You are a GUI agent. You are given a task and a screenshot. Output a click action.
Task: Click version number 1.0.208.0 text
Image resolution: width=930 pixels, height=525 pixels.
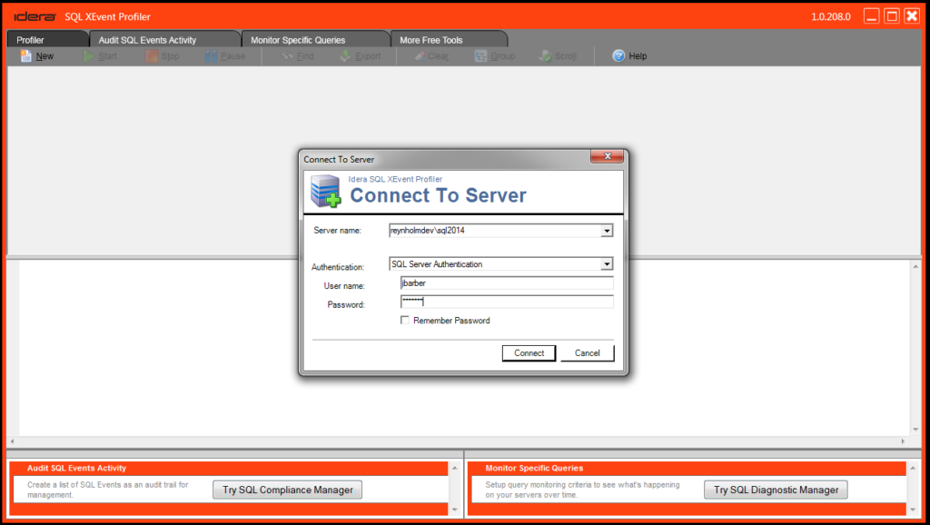tap(830, 16)
